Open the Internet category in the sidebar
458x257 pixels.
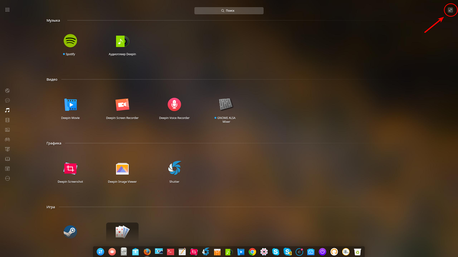[7, 91]
